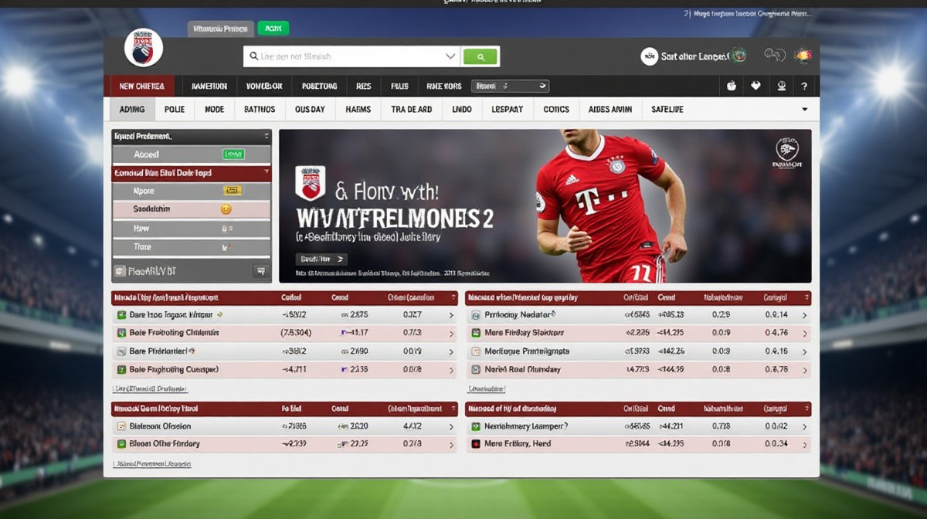Click the smiley face icon in Soodiklchim row
927x519 pixels.
click(226, 209)
